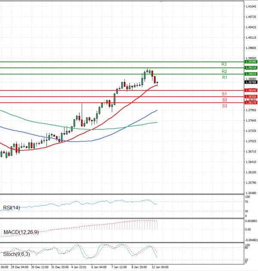Image resolution: width=258 pixels, height=271 pixels.
Task: Click the S1 support level label
Action: click(224, 94)
